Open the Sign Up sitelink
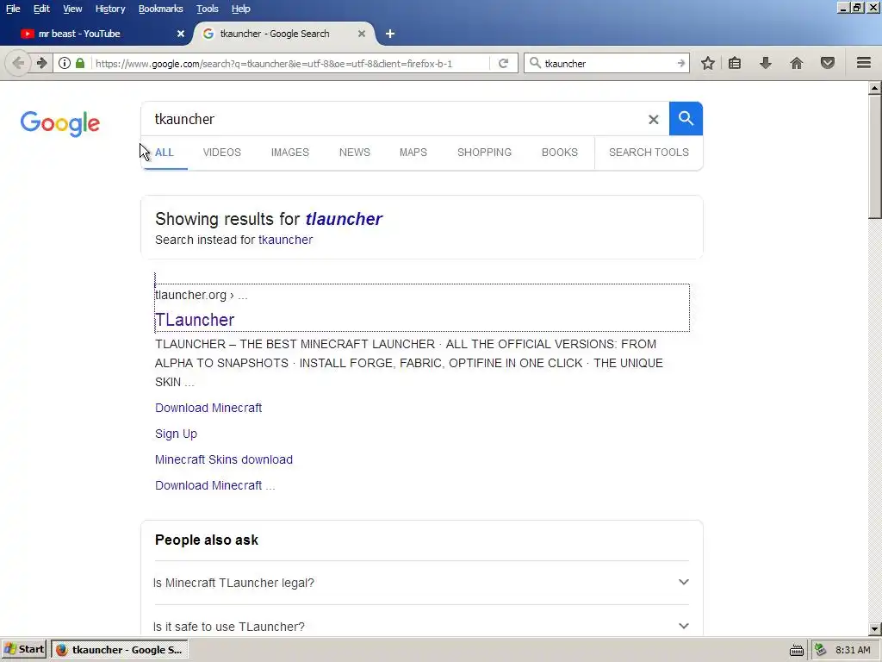The height and width of the screenshot is (662, 882). tap(176, 434)
